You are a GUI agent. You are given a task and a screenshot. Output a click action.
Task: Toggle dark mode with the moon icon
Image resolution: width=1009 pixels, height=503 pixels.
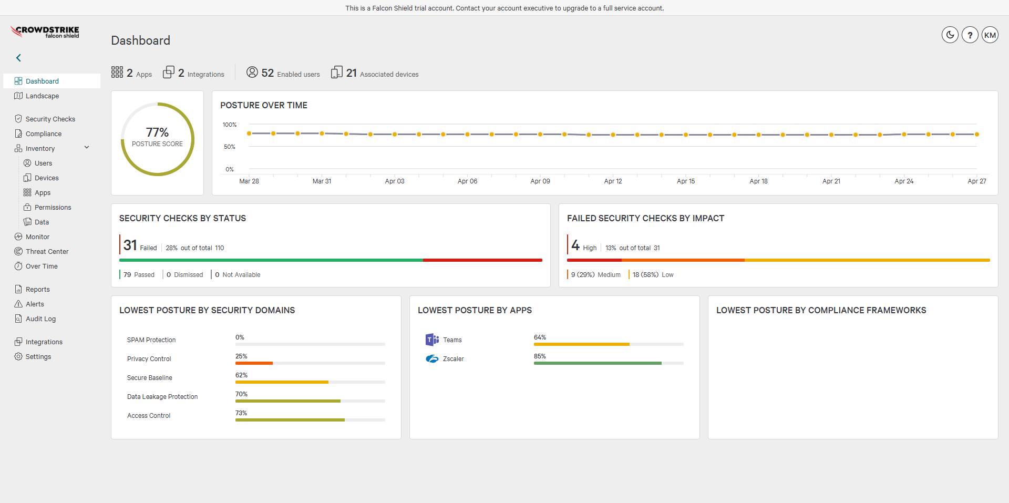950,35
